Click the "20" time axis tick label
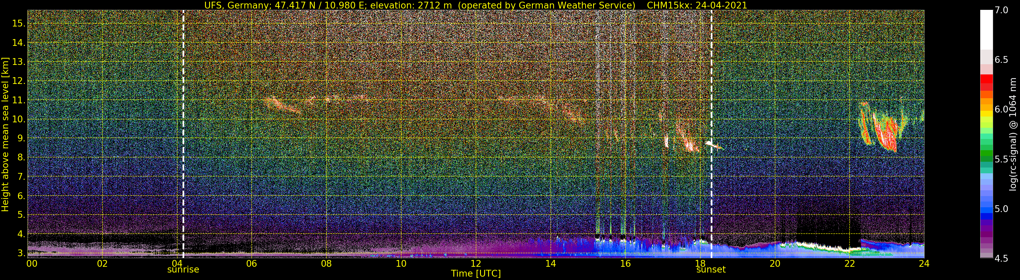Viewport: 1020px width, 280px height. tap(775, 263)
